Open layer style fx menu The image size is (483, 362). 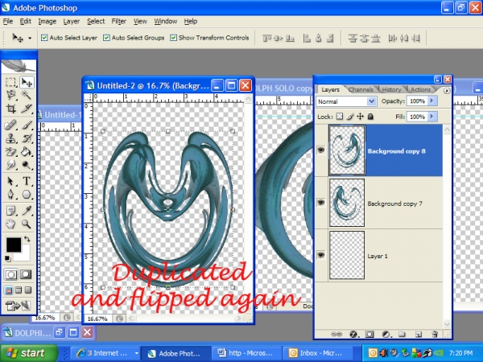click(x=353, y=334)
